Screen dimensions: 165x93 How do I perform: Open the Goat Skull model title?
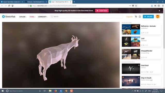[x=145, y=65]
